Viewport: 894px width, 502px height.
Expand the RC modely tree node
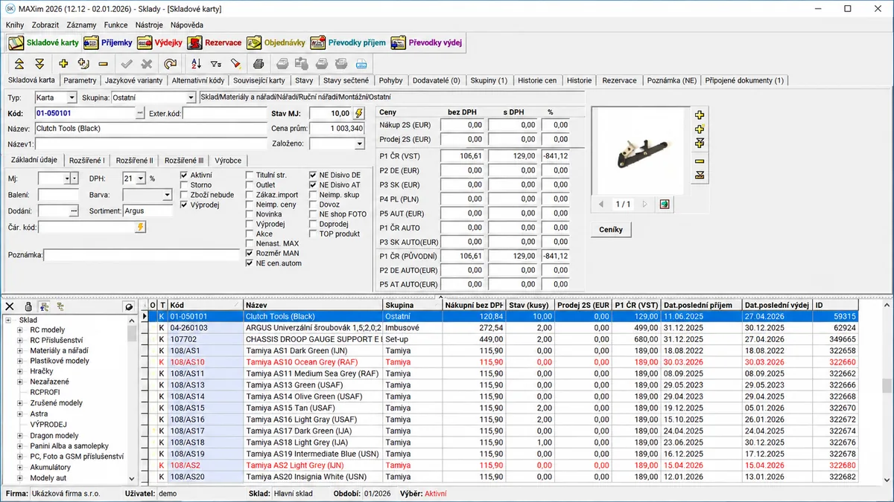coord(20,329)
